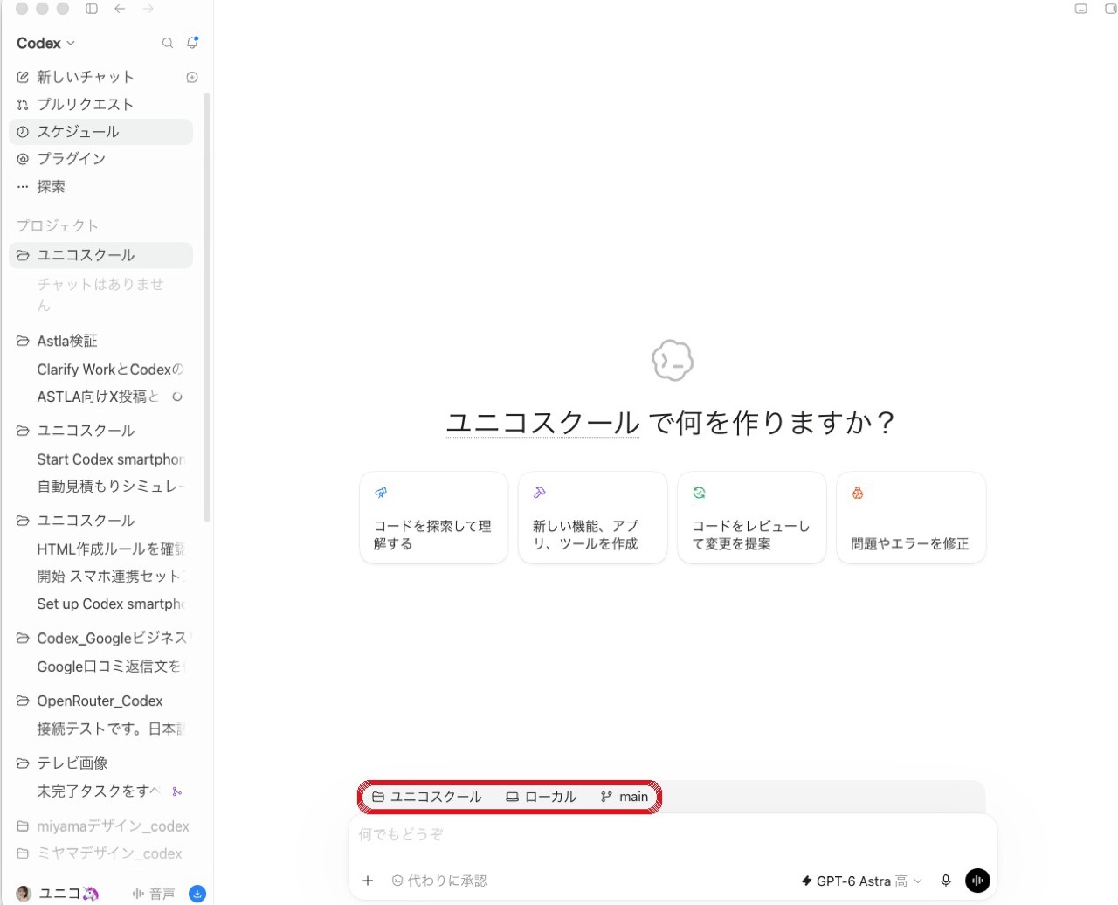
Task: Click the microphone dictation icon
Action: pos(946,881)
